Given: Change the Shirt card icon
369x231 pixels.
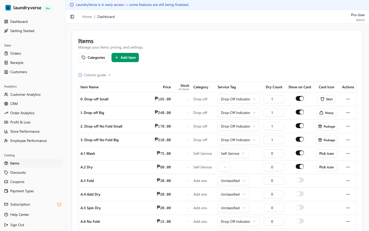Looking at the screenshot, I should (x=326, y=99).
